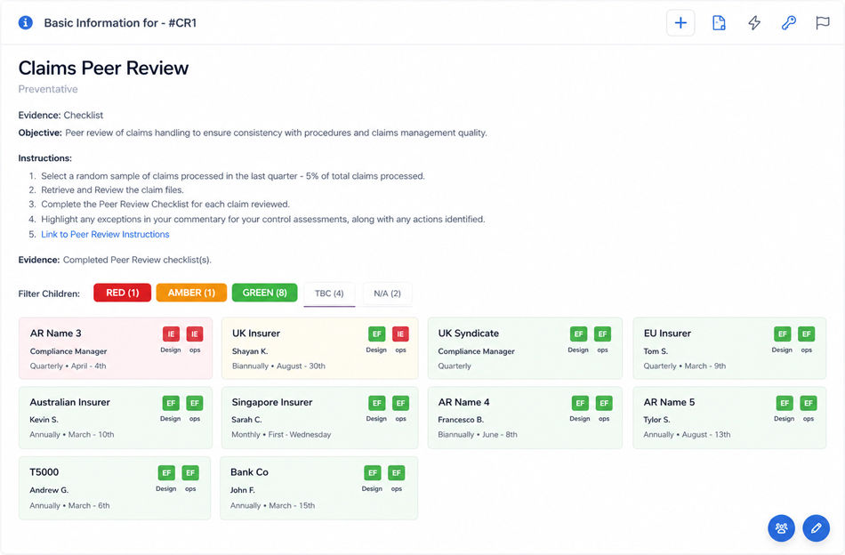845x555 pixels.
Task: Open the EU Insurer card title
Action: pyautogui.click(x=667, y=334)
